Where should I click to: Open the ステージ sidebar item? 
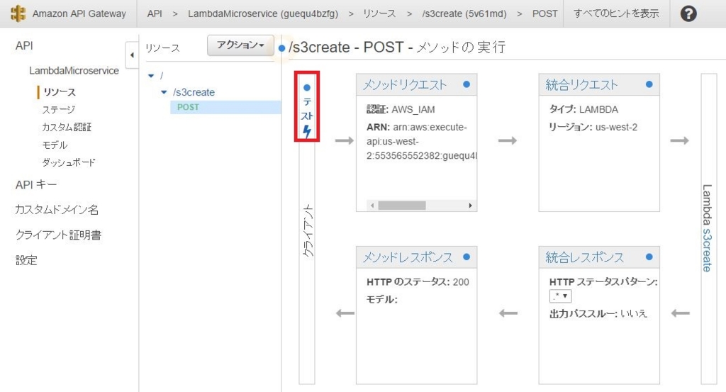58,109
